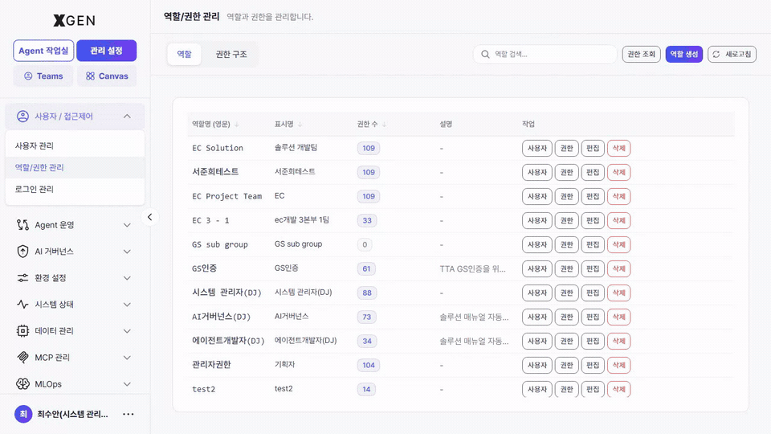This screenshot has height=434, width=771.
Task: Click display name 솔루션 개발팀
Action: 296,148
